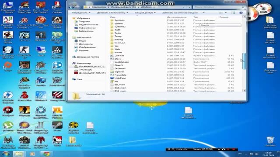Open the Общий доступ dropdown
Screen dimensions: 280x157
pos(145,13)
